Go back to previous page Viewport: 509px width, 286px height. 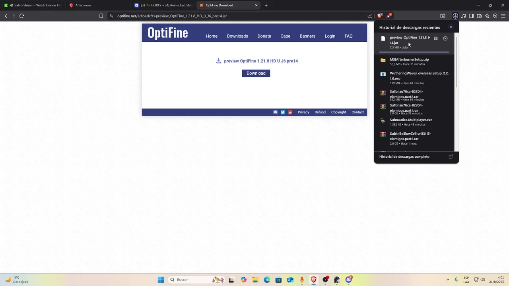[6, 16]
